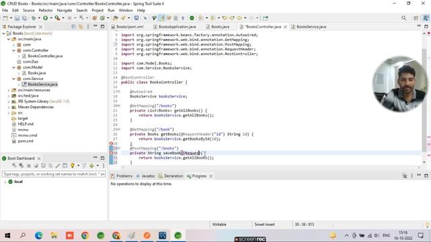Expand the src/main/resources folder
This screenshot has width=431, height=242.
[9, 90]
